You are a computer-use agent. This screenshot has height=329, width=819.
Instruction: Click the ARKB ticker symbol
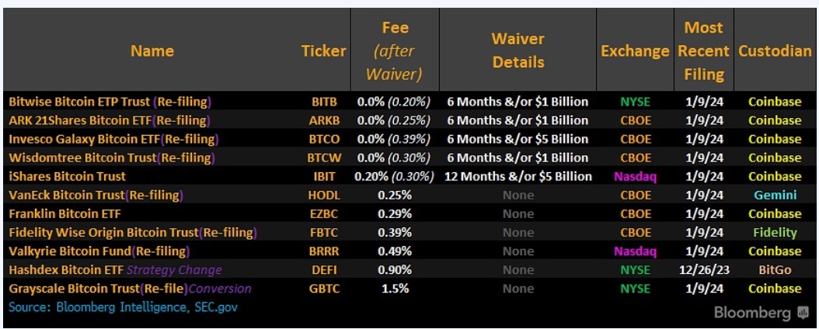pos(323,120)
